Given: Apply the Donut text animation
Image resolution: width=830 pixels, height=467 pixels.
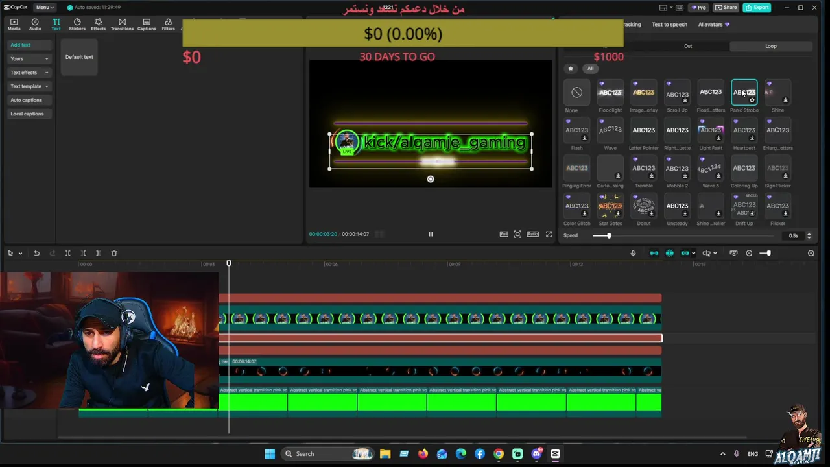Looking at the screenshot, I should tap(644, 206).
